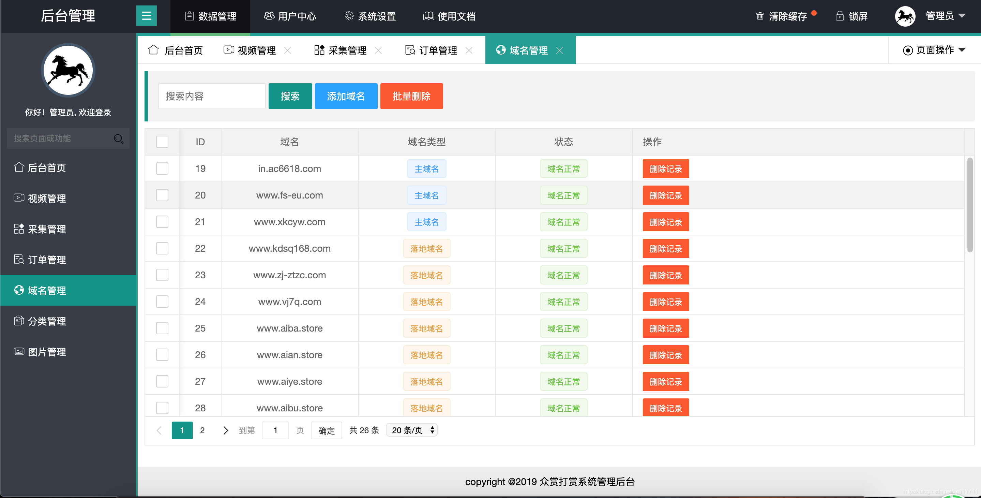Screen dimensions: 981x498
Task: Open the 用户中心 top menu
Action: (x=290, y=16)
